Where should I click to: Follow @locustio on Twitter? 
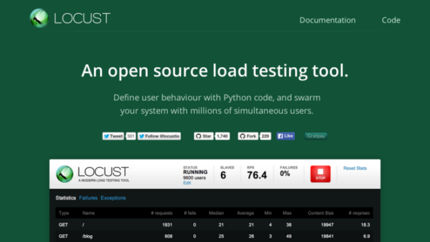coord(159,136)
